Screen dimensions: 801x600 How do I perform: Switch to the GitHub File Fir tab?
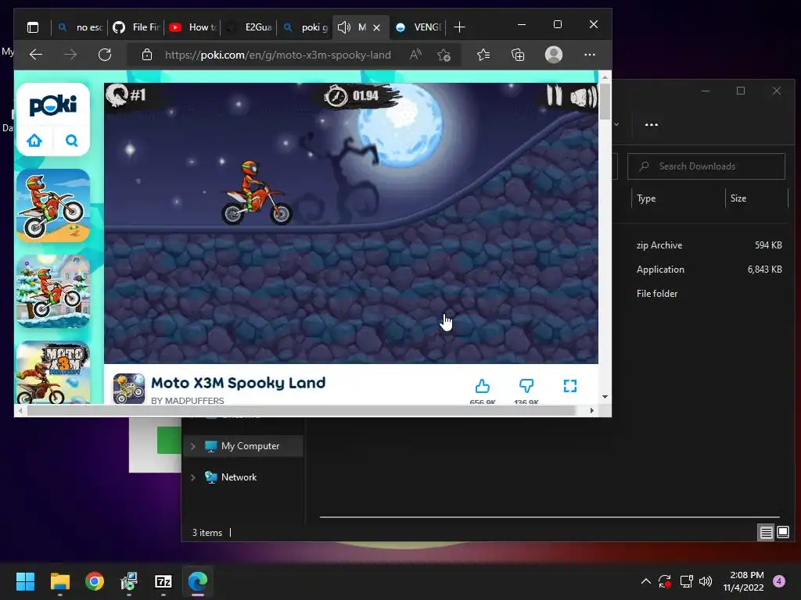pyautogui.click(x=135, y=27)
